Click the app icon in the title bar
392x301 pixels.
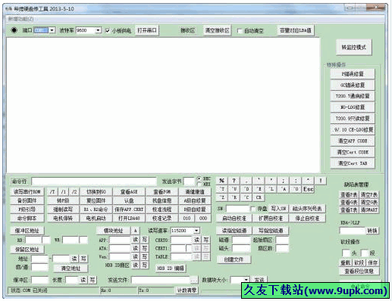(x=9, y=9)
